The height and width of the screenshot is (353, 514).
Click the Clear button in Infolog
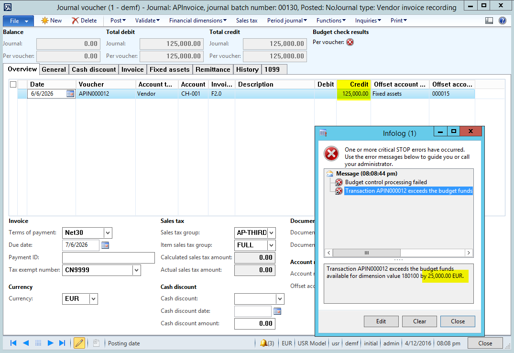point(419,321)
